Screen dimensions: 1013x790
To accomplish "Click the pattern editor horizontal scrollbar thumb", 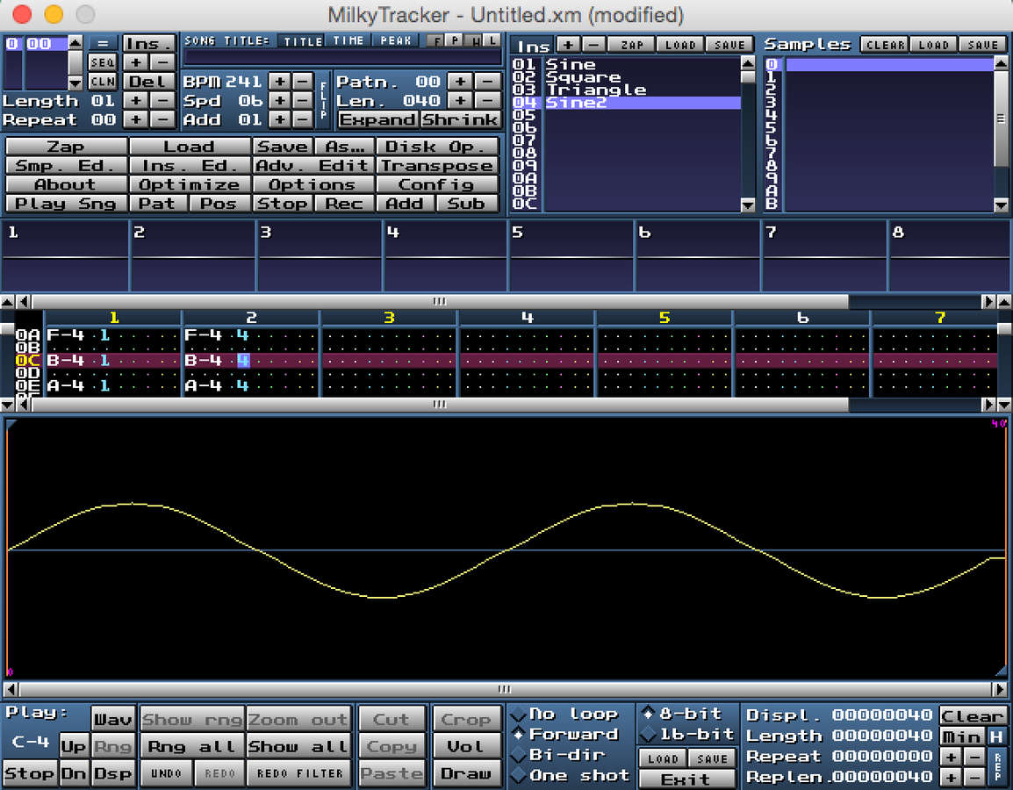I will click(x=439, y=405).
